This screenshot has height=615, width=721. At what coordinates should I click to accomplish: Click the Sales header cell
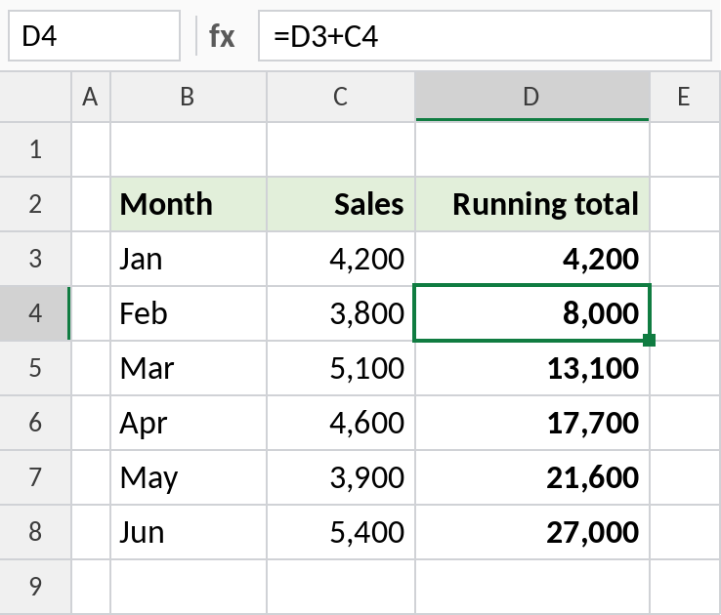341,204
